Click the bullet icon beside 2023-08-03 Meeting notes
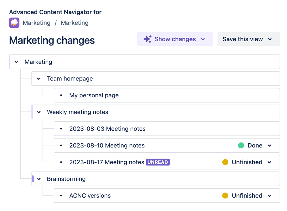 click(61, 129)
